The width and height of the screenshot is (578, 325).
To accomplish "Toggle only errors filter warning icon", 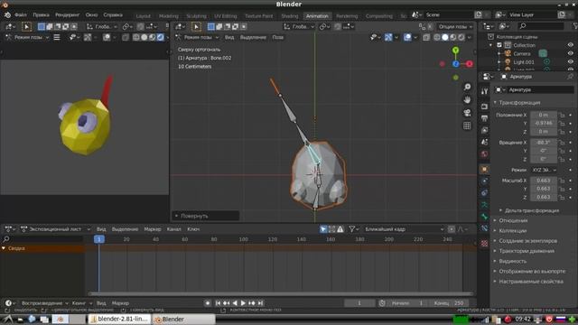I will pyautogui.click(x=340, y=229).
